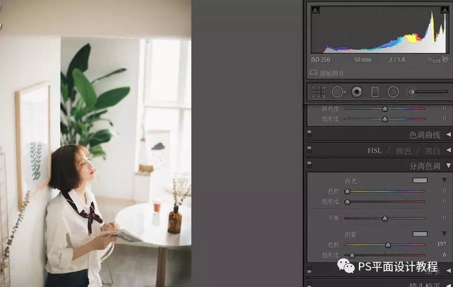Click the 50 mm focal length readout

point(362,60)
